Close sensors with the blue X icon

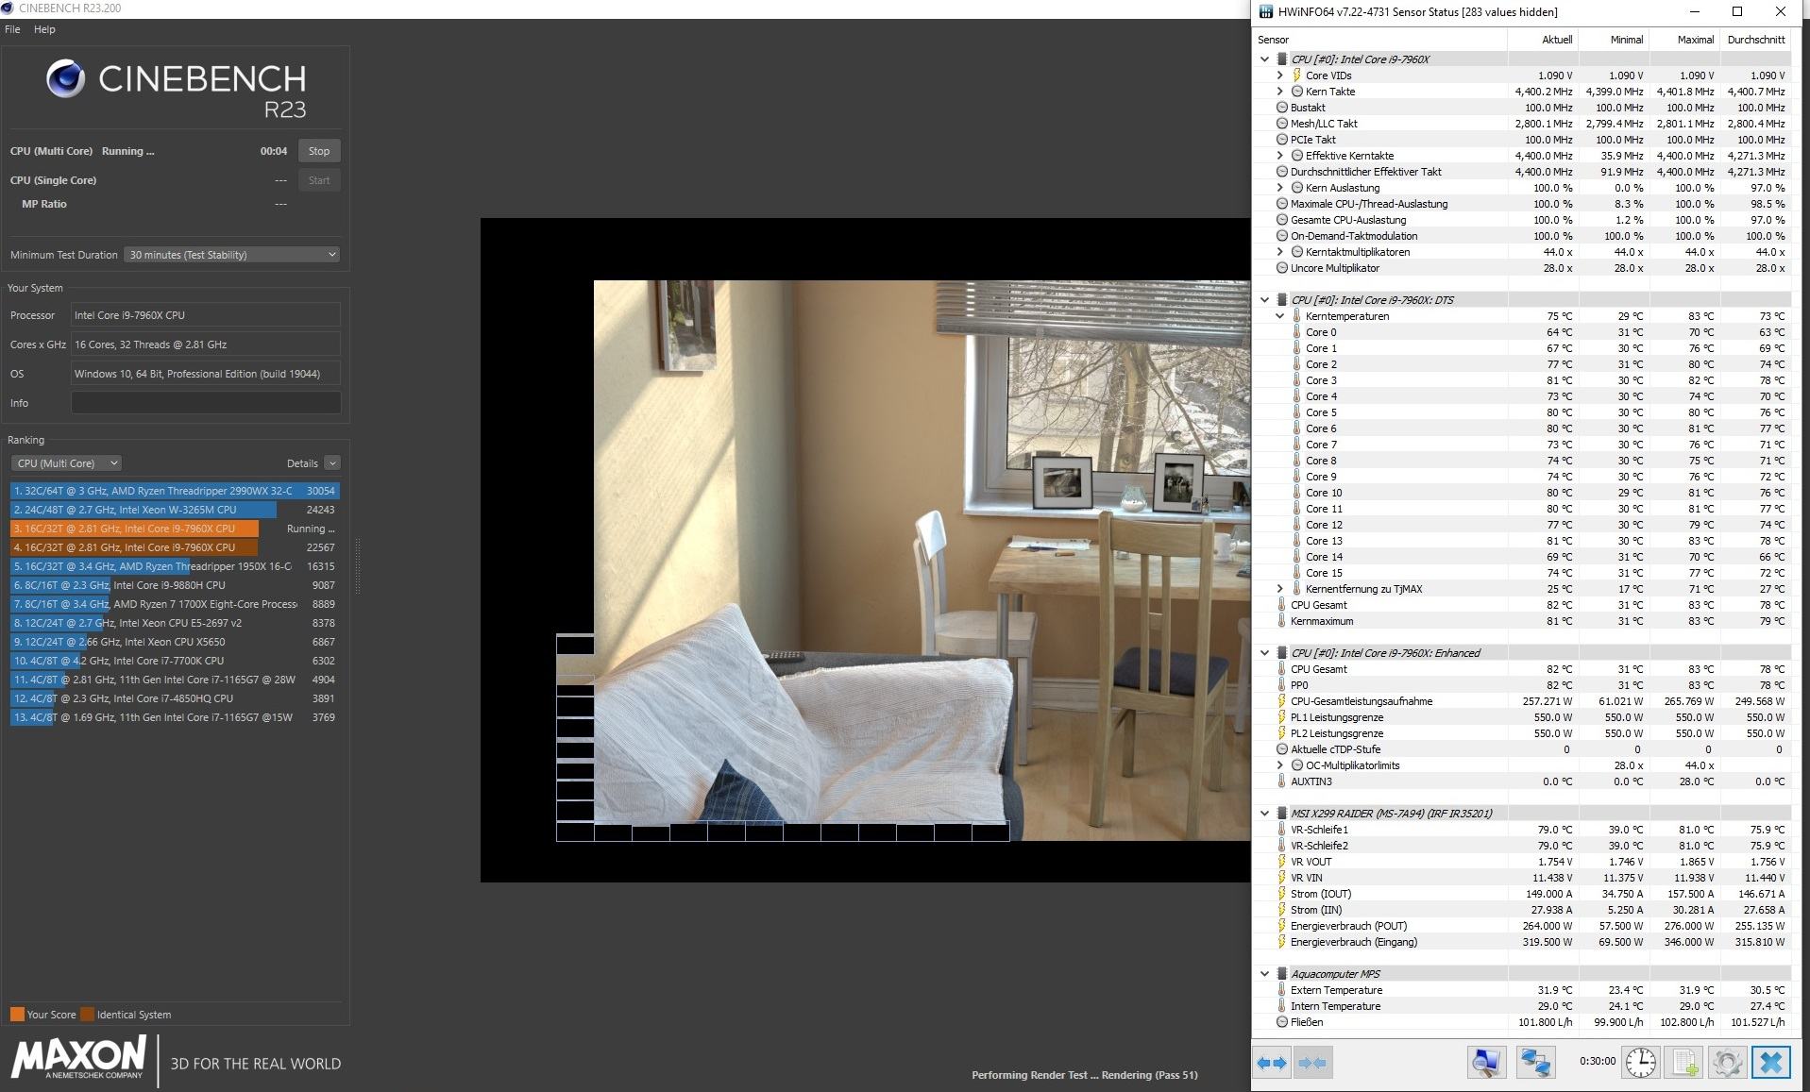click(1771, 1063)
